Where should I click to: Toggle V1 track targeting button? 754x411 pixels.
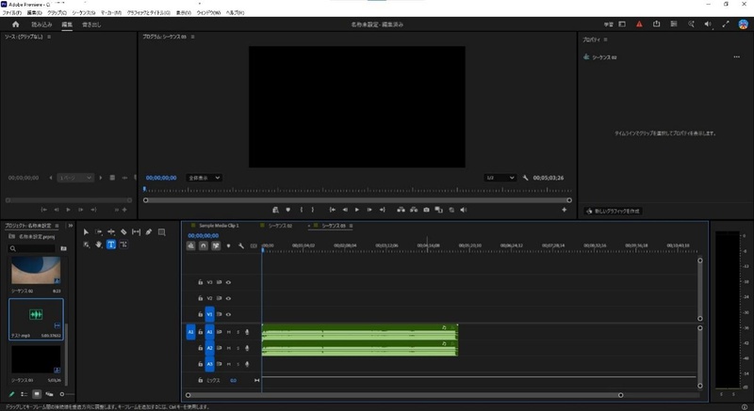(x=209, y=315)
